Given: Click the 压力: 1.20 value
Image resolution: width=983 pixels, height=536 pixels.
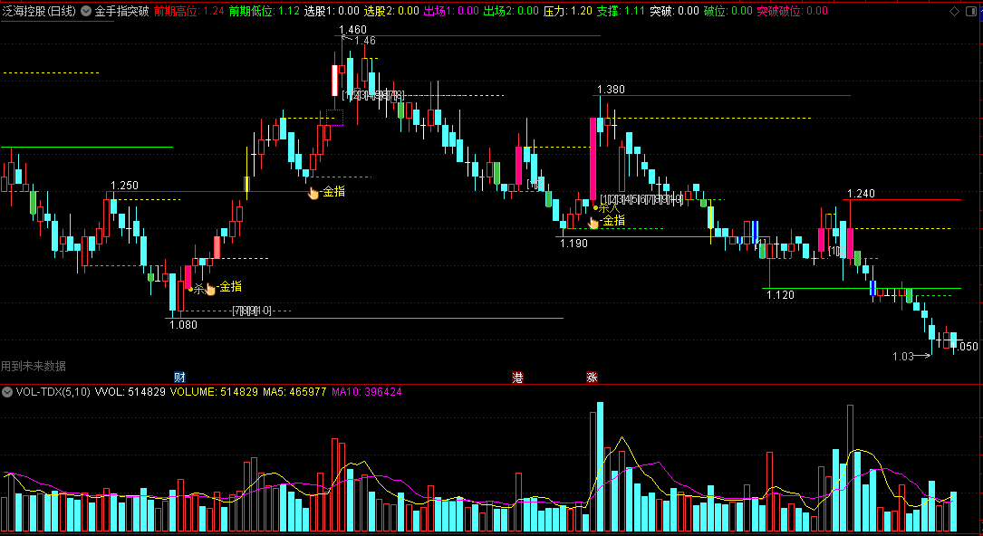Looking at the screenshot, I should click(567, 11).
